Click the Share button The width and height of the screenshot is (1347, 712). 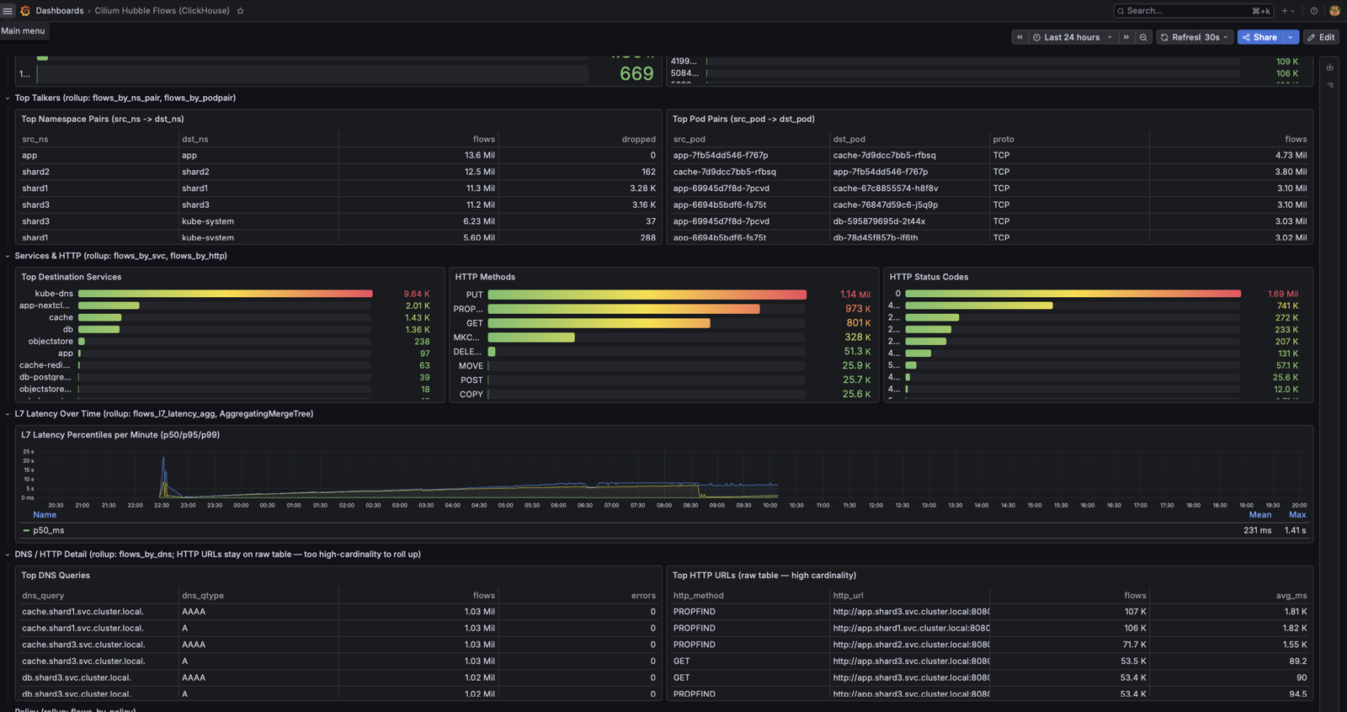[x=1260, y=37]
